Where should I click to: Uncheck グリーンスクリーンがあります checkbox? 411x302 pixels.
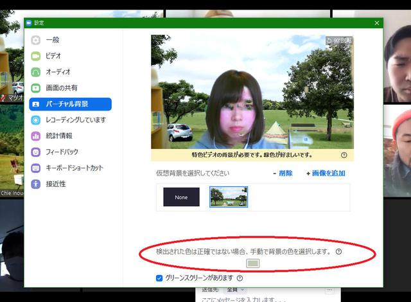coord(159,278)
